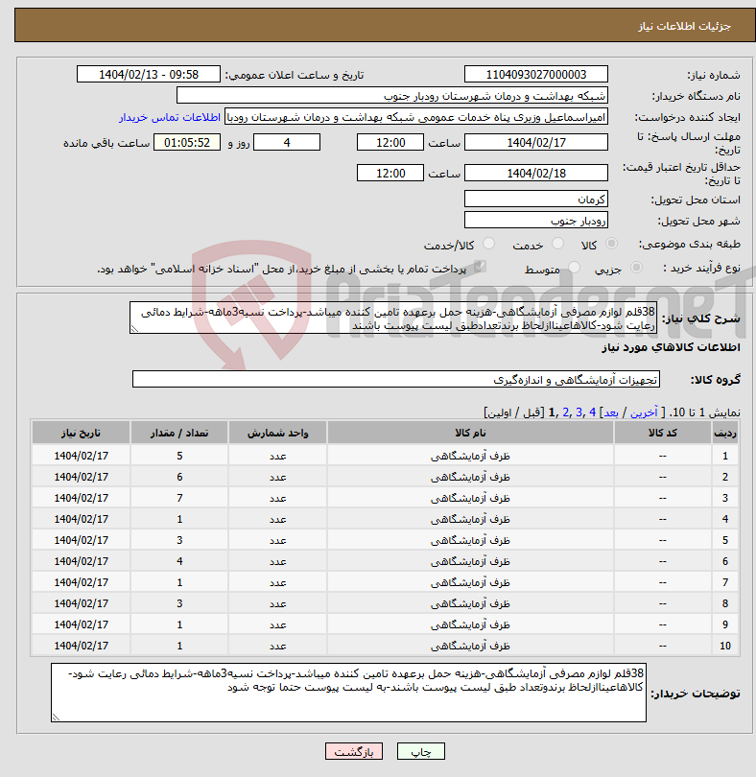Click quantity 7 in row 3

179,498
